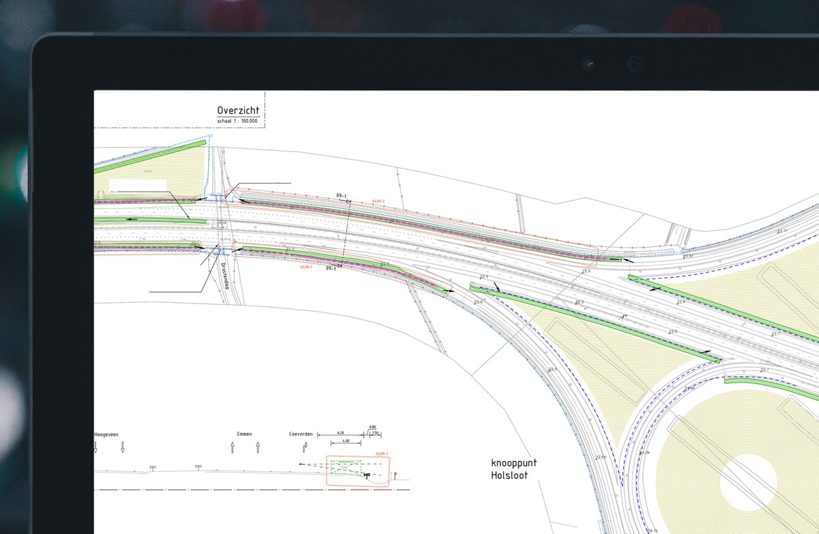The image size is (819, 534).
Task: Click the "0.80" dimension value
Action: pyautogui.click(x=373, y=427)
